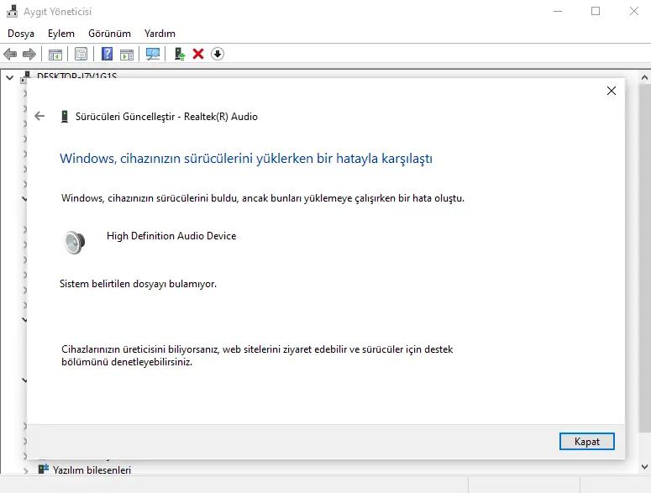Click the dialog's back arrow
The image size is (651, 493).
(x=39, y=116)
